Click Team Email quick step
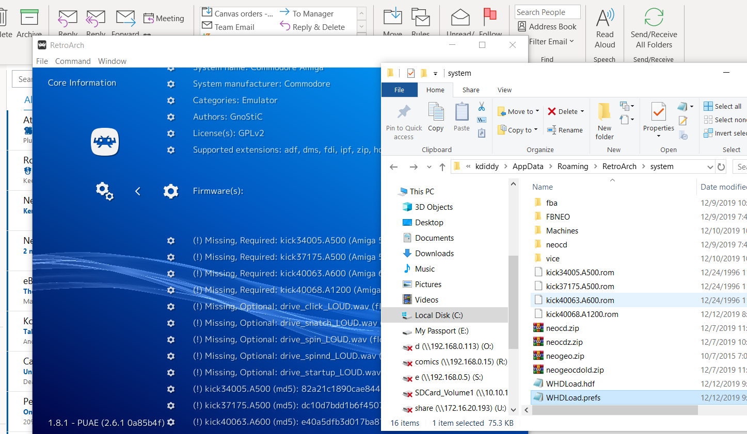The width and height of the screenshot is (747, 434). click(229, 27)
